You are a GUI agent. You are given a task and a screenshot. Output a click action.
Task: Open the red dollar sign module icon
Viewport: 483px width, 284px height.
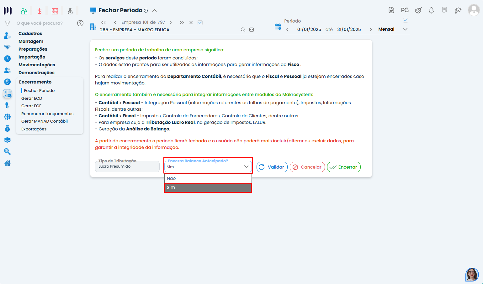[40, 11]
